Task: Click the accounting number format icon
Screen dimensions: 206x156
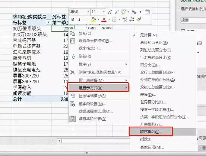Action: pyautogui.click(x=123, y=12)
